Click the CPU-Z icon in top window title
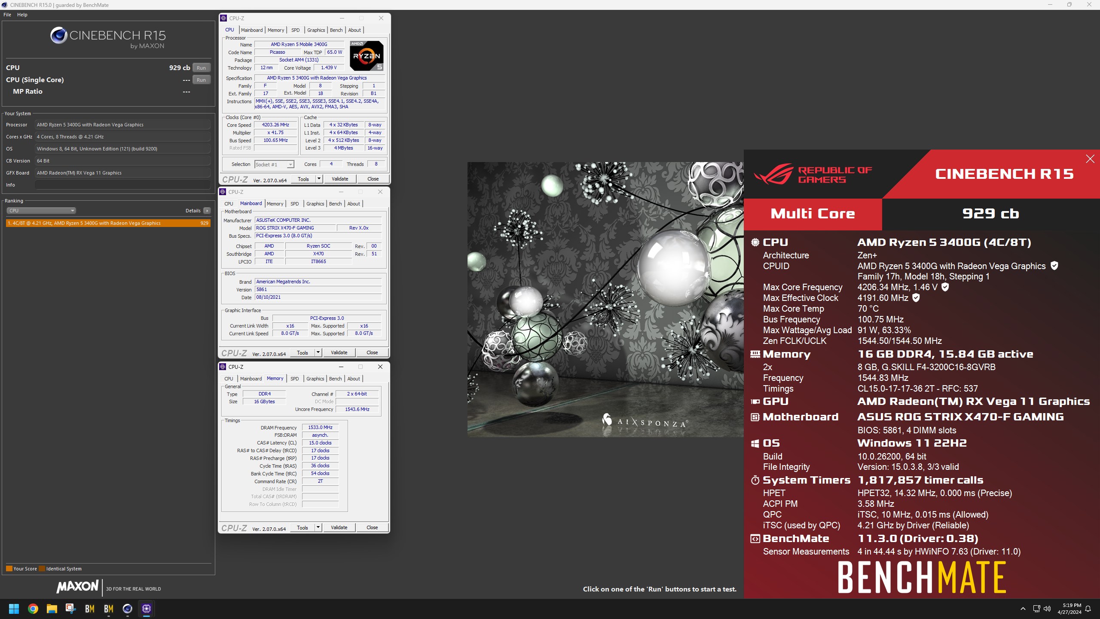Image resolution: width=1100 pixels, height=619 pixels. click(223, 18)
